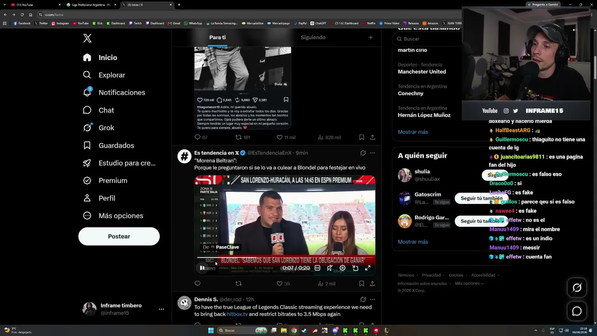
Task: Click Grok icon on Es tendencia post
Action: [363, 153]
